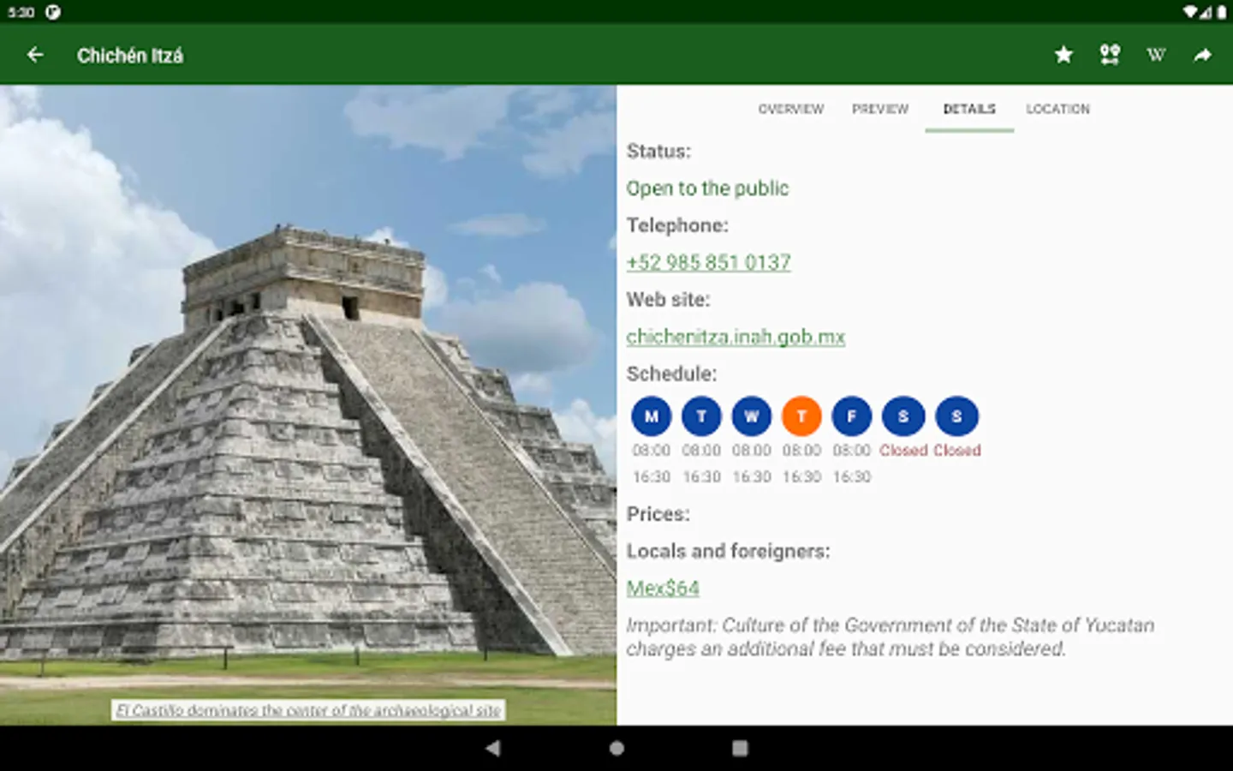This screenshot has width=1233, height=771.
Task: Select the orange Thursday T circle
Action: [801, 416]
